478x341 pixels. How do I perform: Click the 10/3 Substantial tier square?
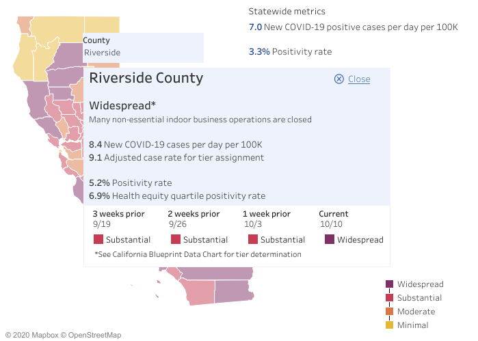(x=253, y=240)
